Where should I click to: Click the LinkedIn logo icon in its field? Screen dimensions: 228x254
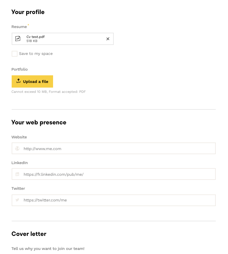point(17,174)
